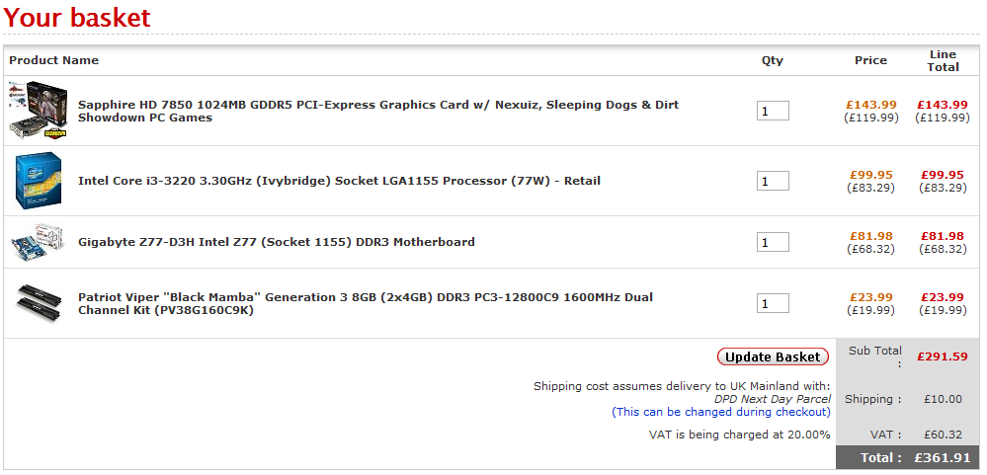
Task: Open the Patriot Viper Black Mamba product link
Action: tap(366, 303)
